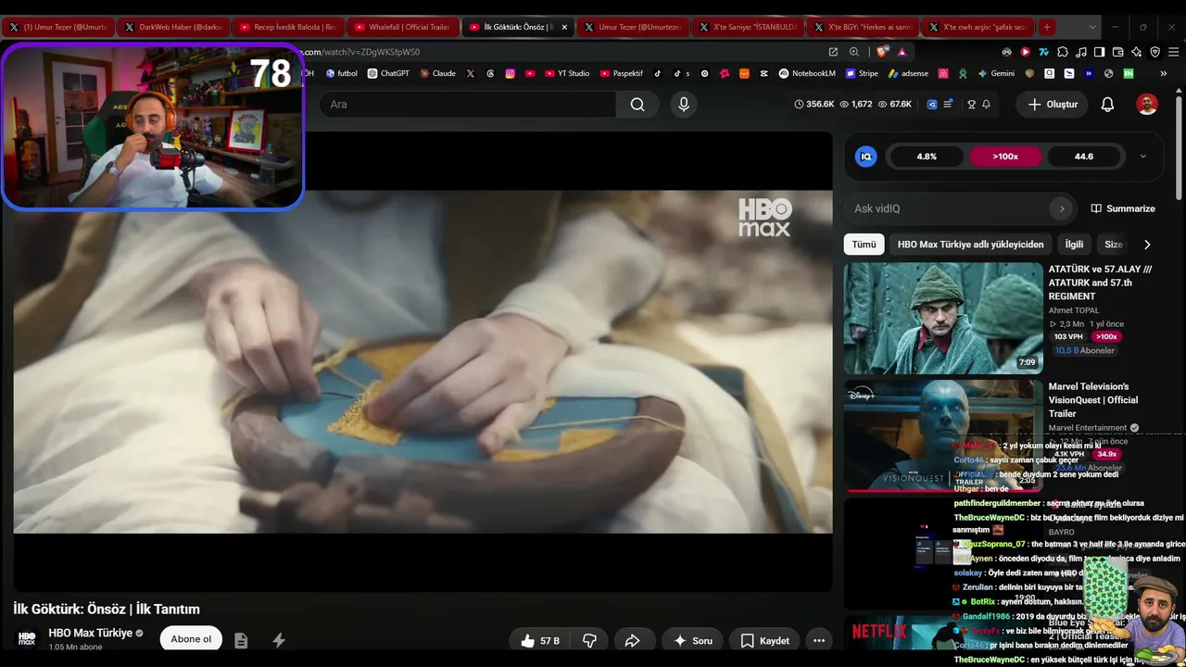Click the 44.6 vidIQ score pill

tap(1084, 157)
